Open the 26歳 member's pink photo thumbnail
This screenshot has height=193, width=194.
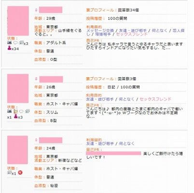(x=18, y=88)
